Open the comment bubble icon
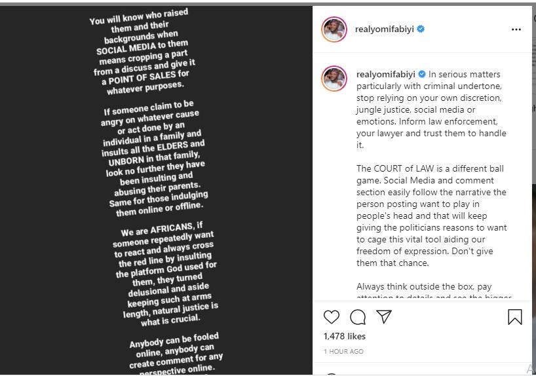536x376 pixels. [358, 317]
